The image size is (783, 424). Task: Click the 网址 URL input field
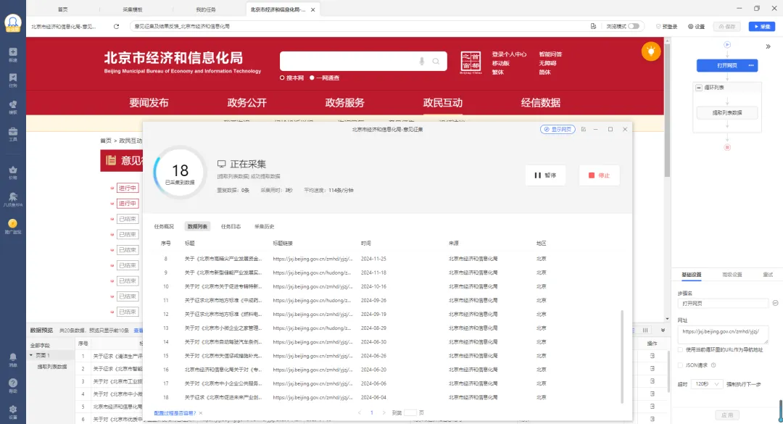723,334
